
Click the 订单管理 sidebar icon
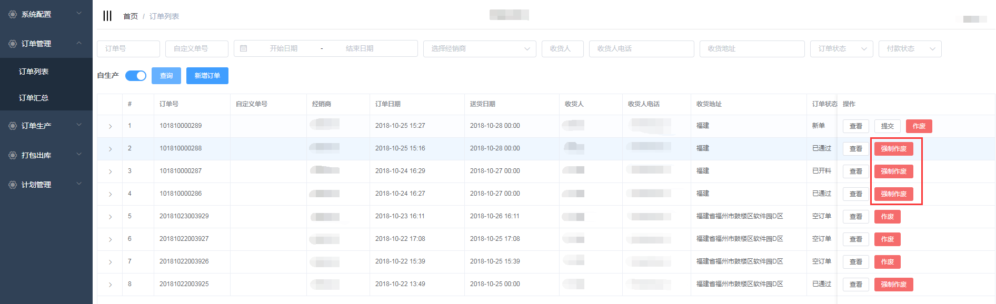tap(13, 44)
